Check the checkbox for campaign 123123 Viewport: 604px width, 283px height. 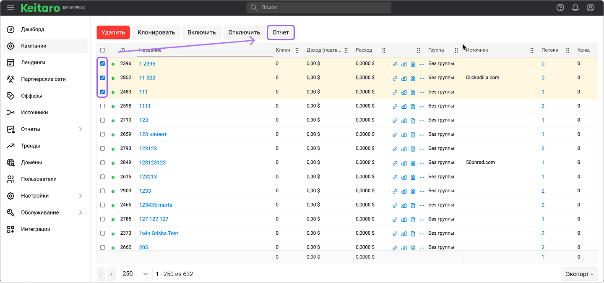coord(102,149)
